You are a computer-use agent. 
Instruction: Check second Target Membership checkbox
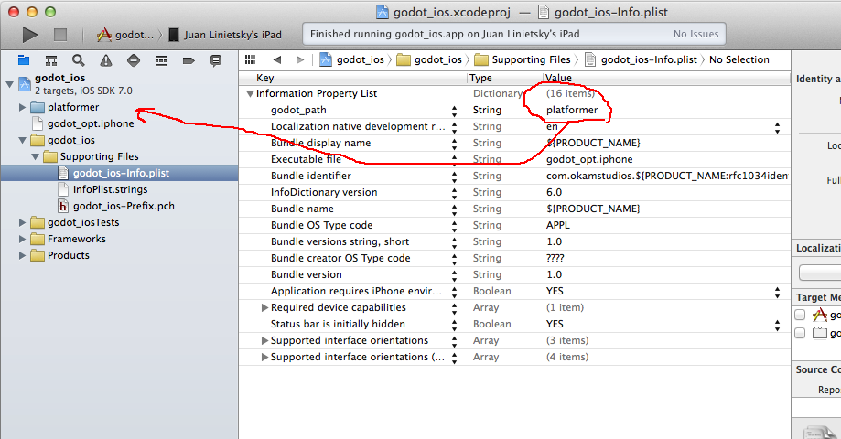[x=800, y=333]
